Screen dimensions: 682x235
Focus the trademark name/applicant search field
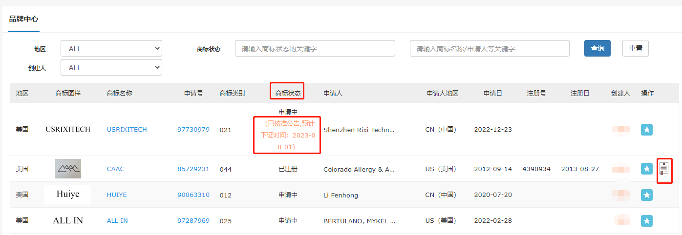click(489, 49)
